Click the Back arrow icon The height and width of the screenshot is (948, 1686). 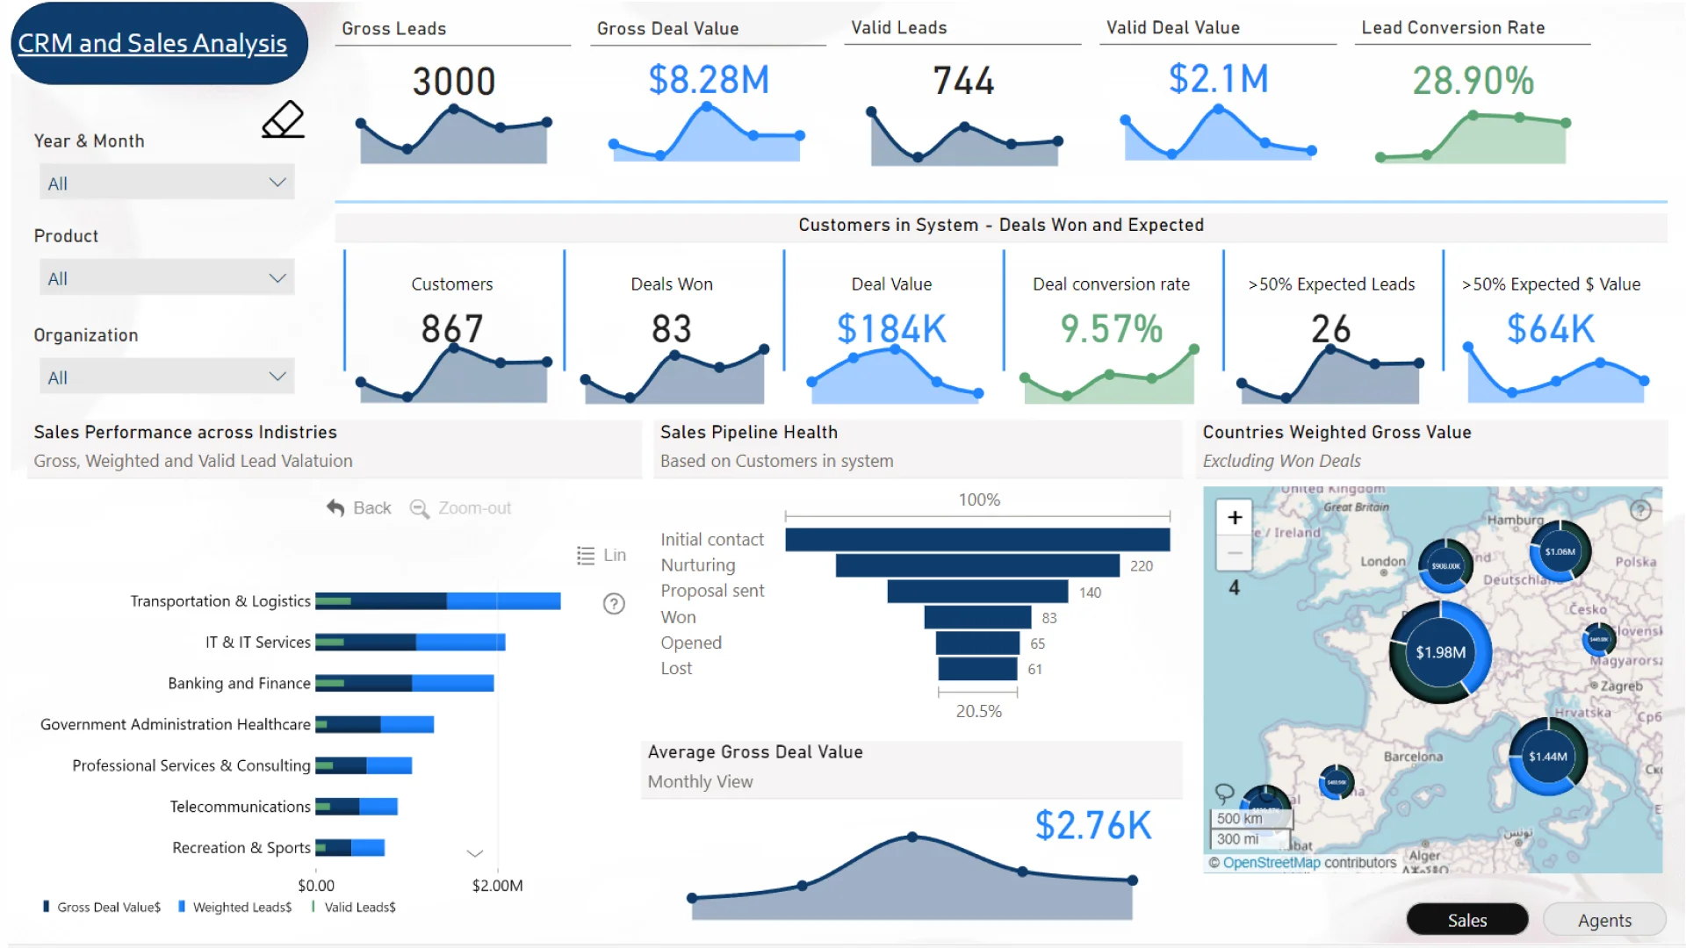(335, 508)
